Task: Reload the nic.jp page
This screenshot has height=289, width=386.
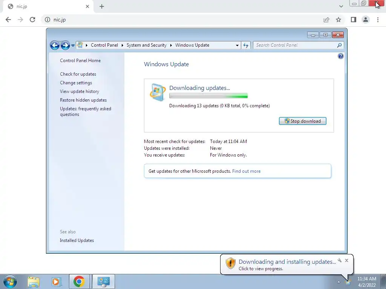Action: point(32,20)
